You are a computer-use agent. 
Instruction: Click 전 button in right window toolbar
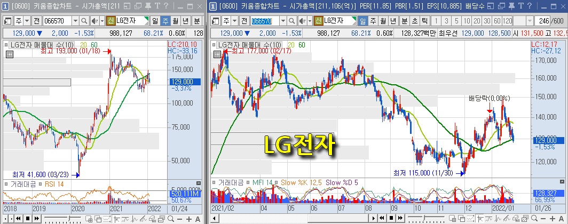point(244,21)
